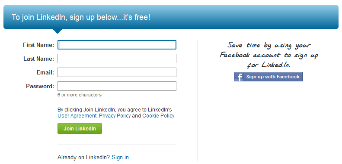Click the green Join LinkedIn button

(x=80, y=129)
